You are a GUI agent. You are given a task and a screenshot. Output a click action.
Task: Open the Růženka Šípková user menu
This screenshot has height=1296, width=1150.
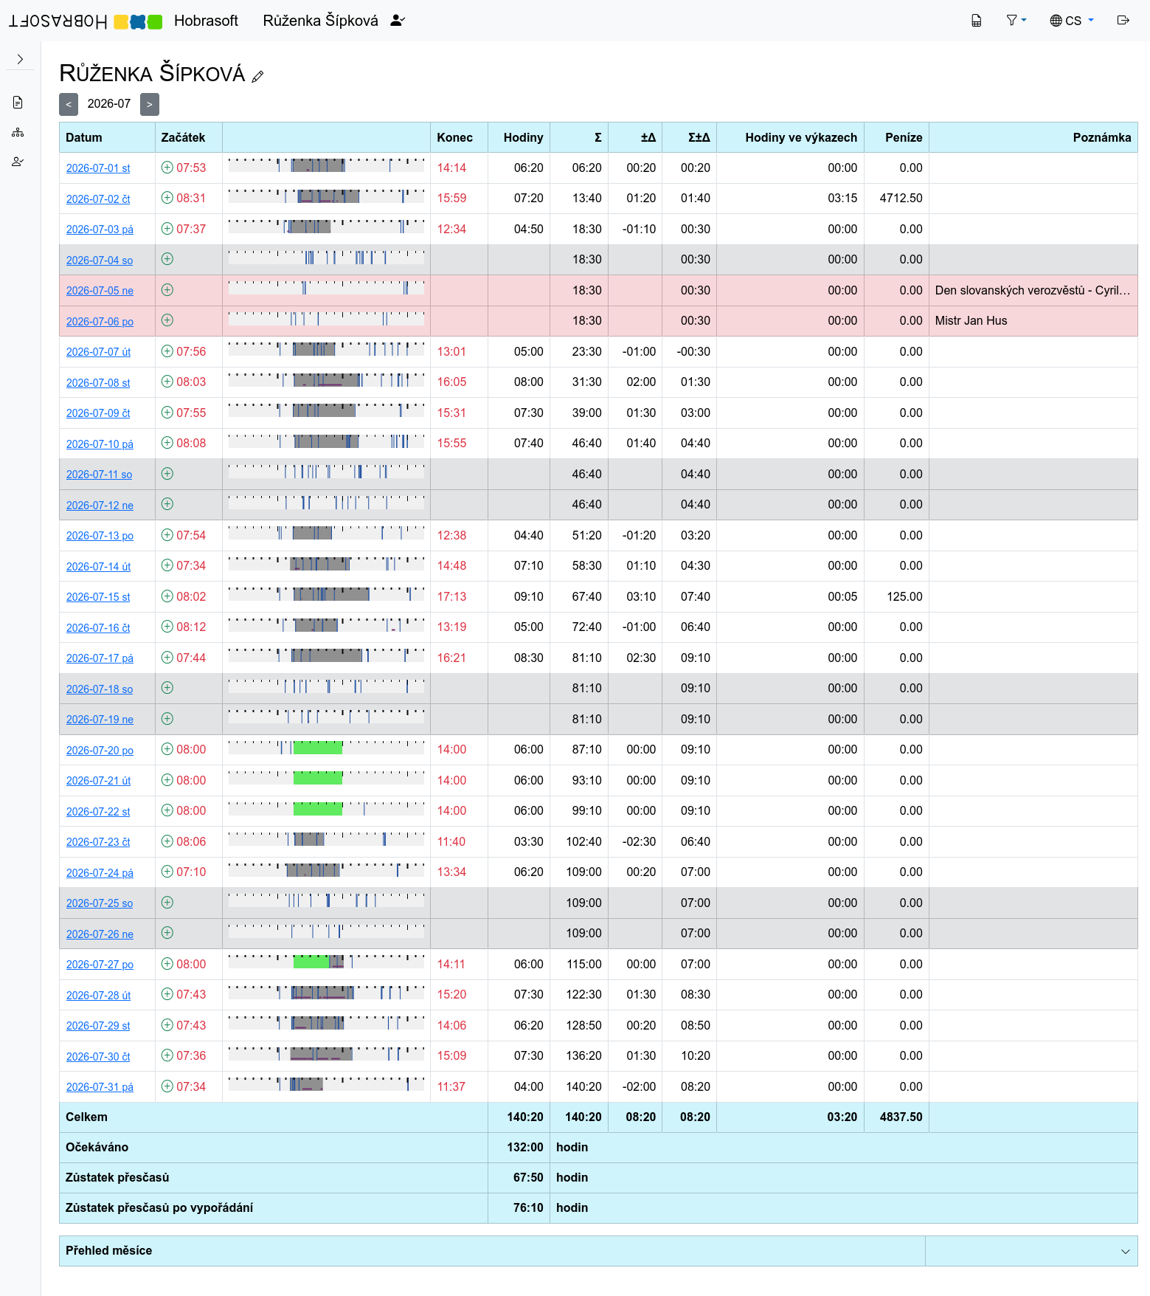point(334,21)
